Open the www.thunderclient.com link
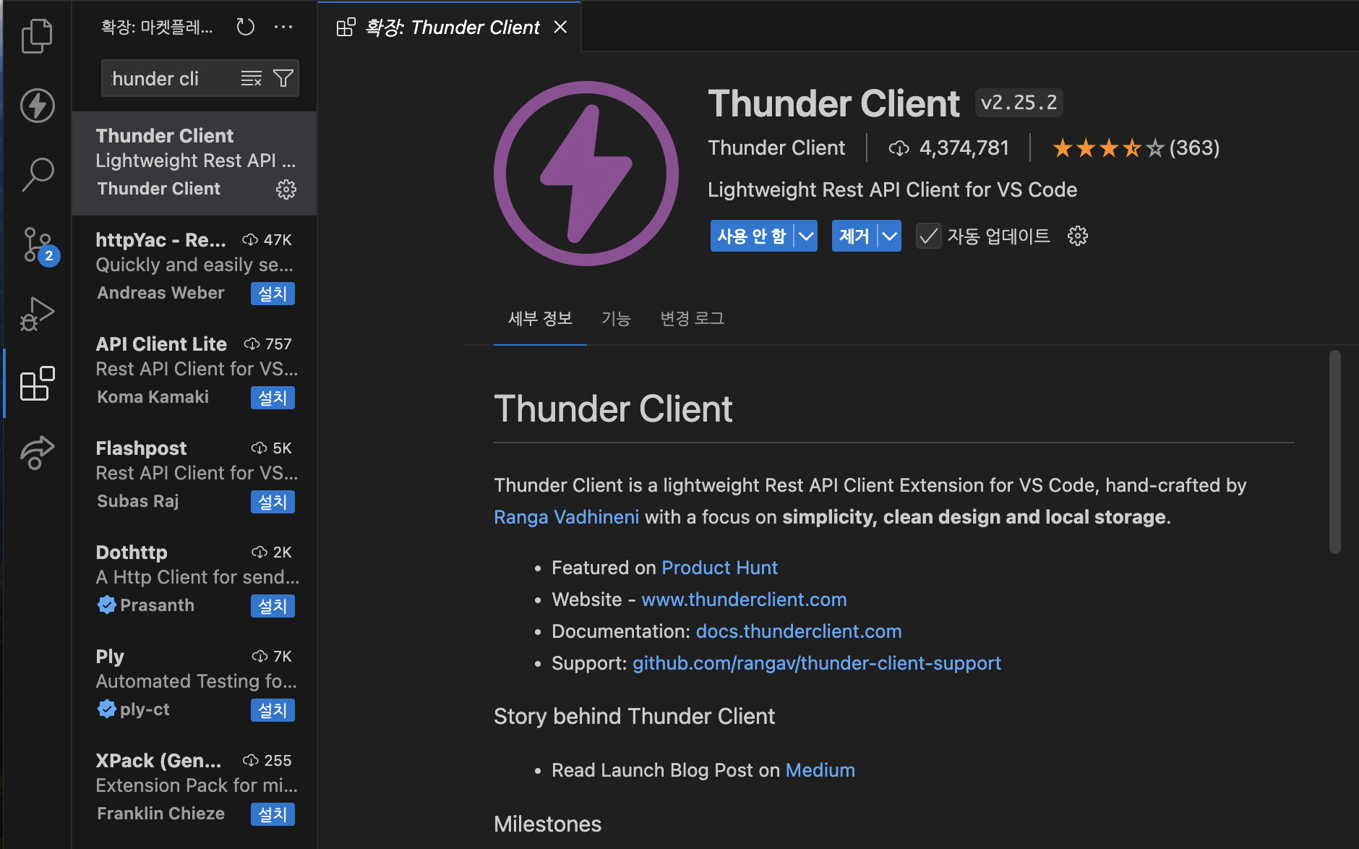 (744, 599)
